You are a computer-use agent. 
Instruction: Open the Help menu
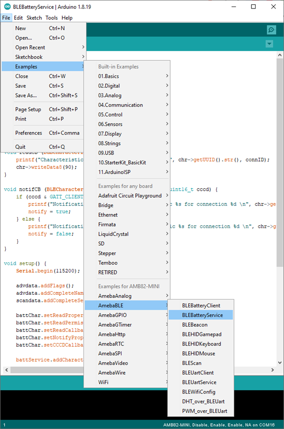tap(67, 18)
